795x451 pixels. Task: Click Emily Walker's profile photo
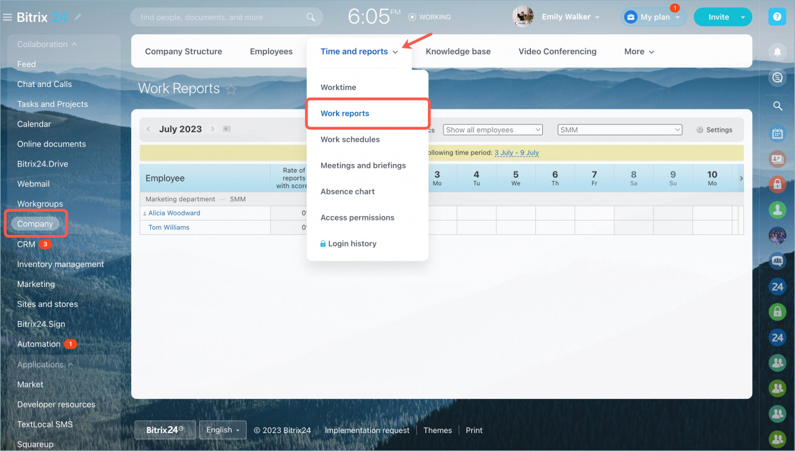point(523,17)
